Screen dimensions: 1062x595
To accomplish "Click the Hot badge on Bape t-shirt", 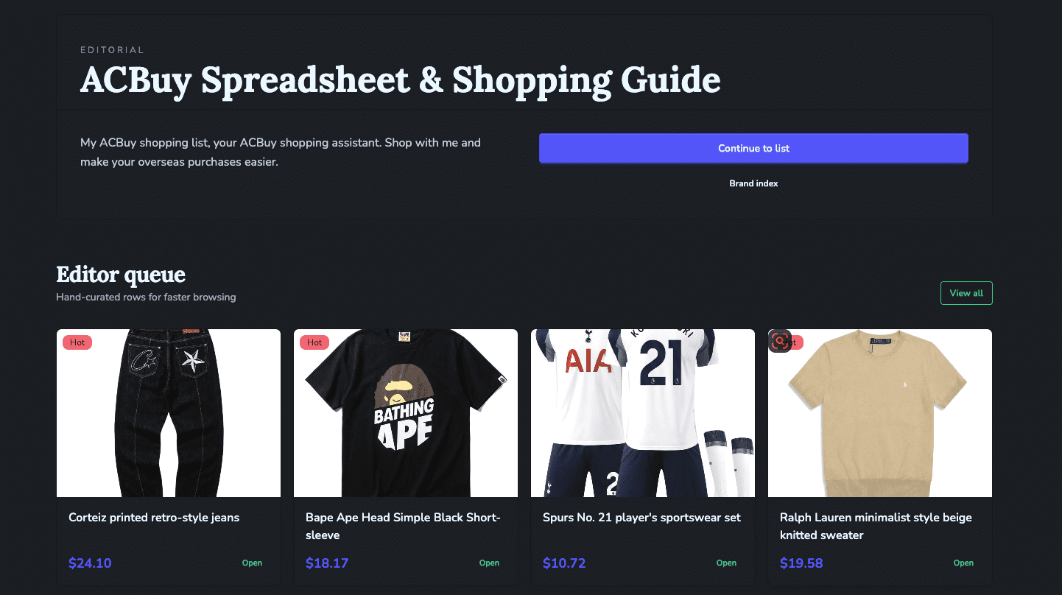I will coord(314,342).
